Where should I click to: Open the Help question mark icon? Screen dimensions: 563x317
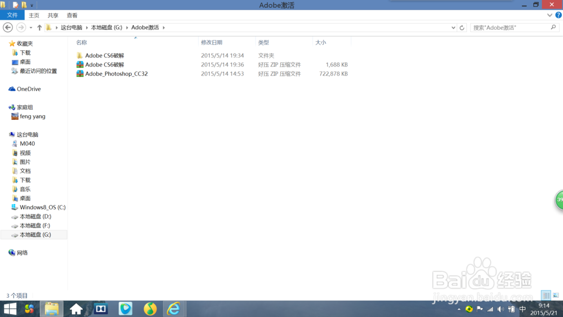tap(558, 15)
